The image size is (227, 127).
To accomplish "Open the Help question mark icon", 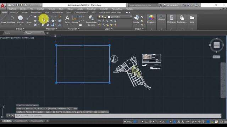I will click(x=196, y=5).
